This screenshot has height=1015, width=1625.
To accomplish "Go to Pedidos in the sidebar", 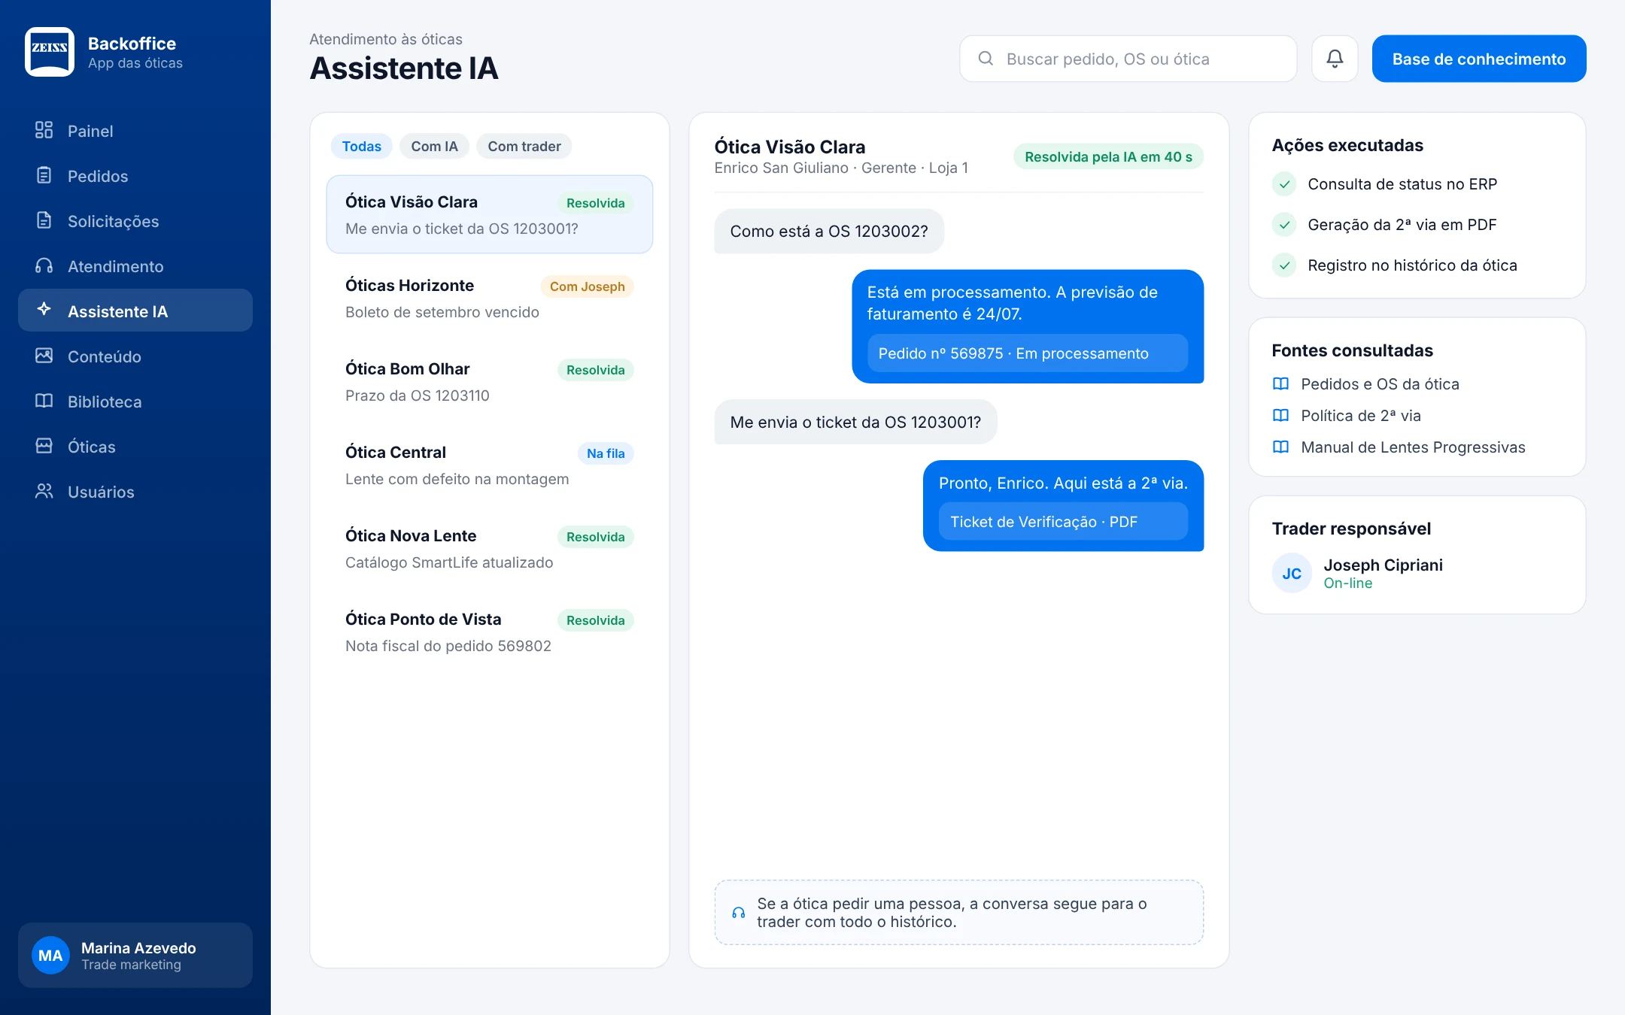I will 135,176.
